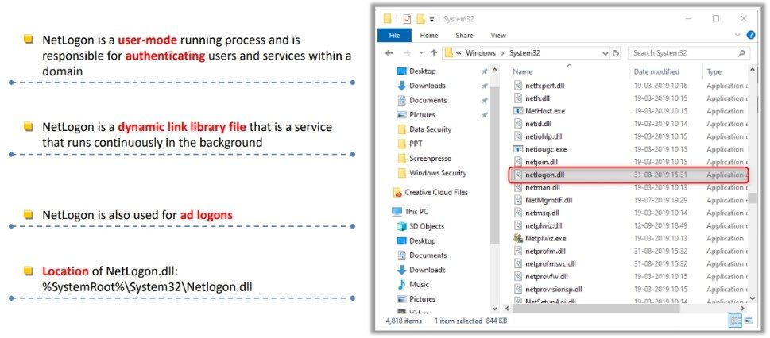The image size is (770, 338).
Task: Go back using the Back arrow
Action: tap(389, 53)
